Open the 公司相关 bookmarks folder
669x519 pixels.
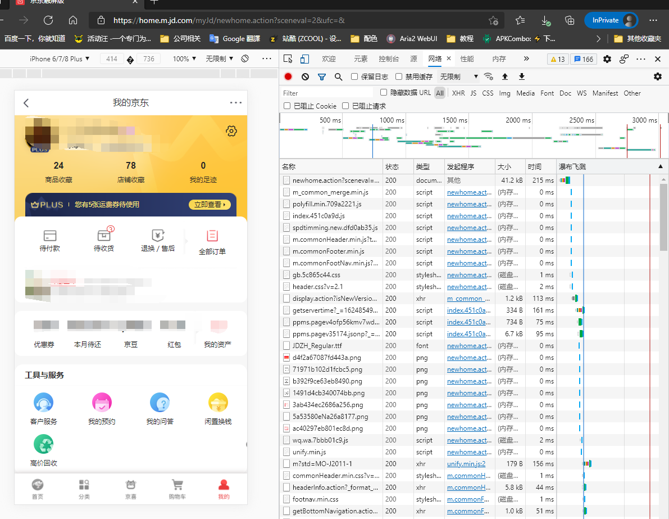[x=180, y=38]
